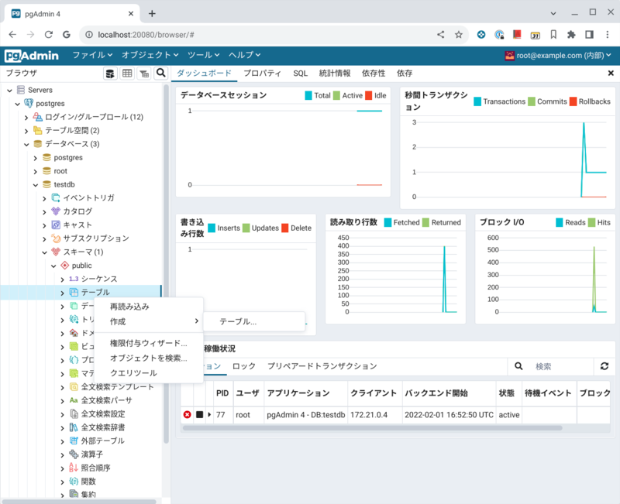Switch to the プロパティ tab
This screenshot has width=620, height=504.
pos(262,73)
